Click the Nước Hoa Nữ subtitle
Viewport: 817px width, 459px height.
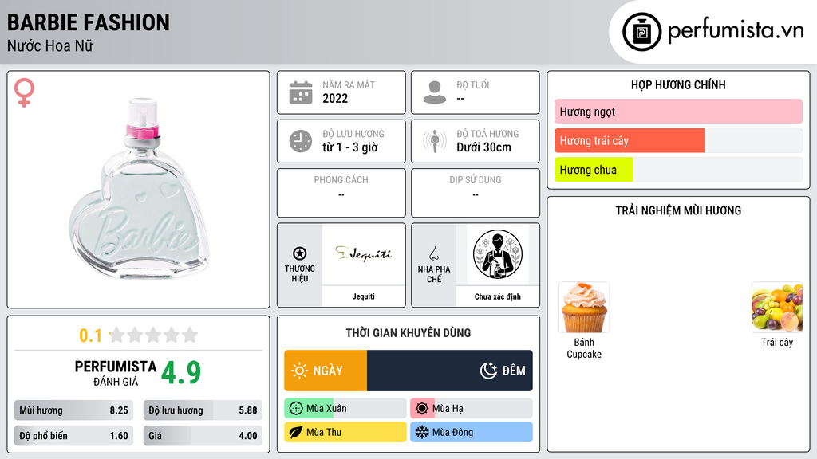tap(50, 45)
